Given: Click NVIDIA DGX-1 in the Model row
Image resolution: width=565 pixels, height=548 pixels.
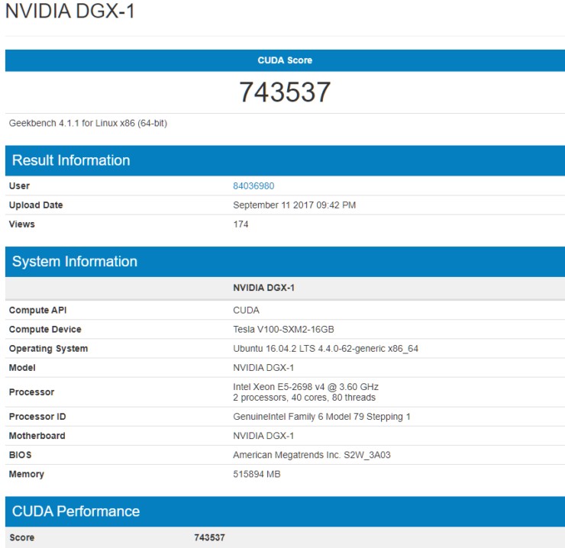Looking at the screenshot, I should (x=263, y=367).
